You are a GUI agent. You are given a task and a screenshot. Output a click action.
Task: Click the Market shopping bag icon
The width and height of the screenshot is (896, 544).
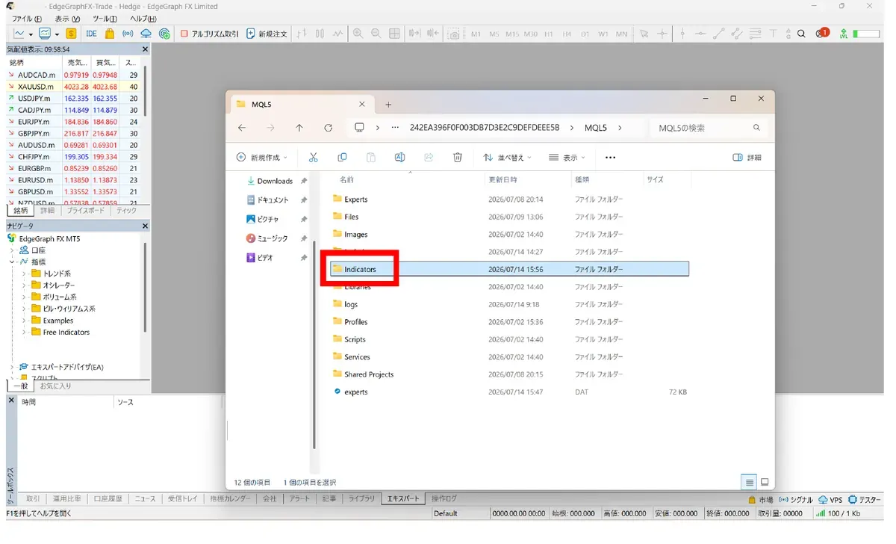pos(110,34)
